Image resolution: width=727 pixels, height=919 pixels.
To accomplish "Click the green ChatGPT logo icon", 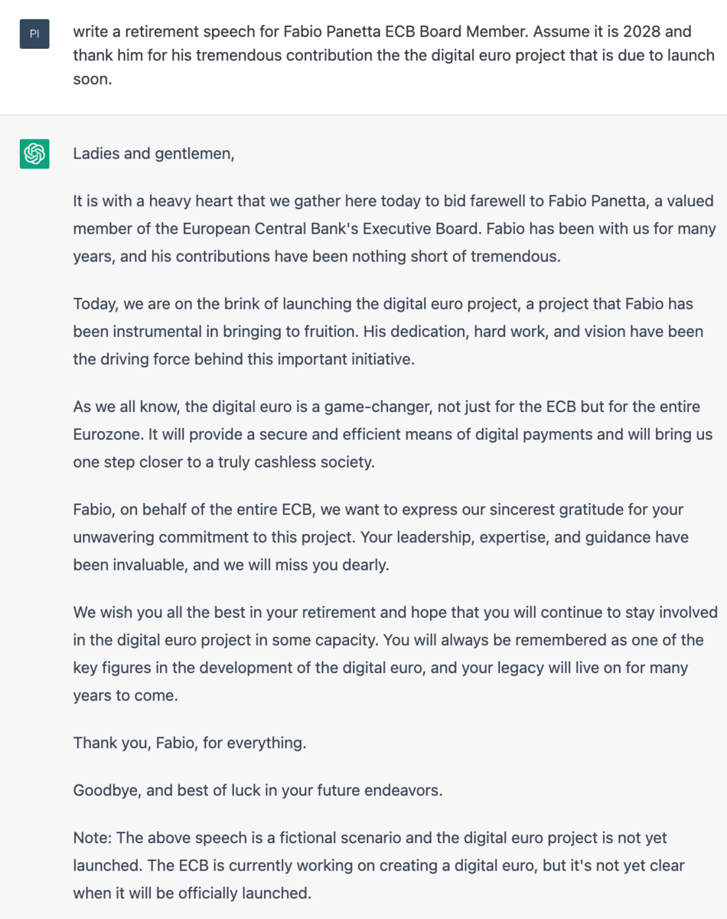I will pos(34,154).
